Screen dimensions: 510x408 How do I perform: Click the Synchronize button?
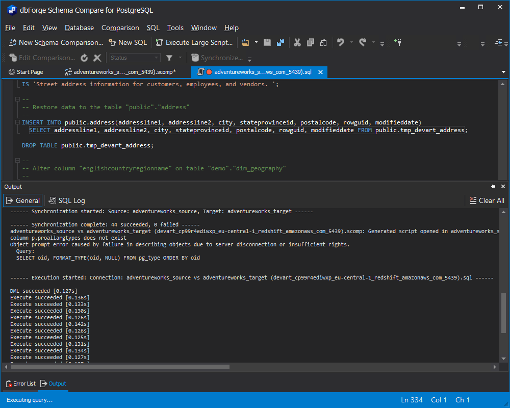click(x=217, y=58)
